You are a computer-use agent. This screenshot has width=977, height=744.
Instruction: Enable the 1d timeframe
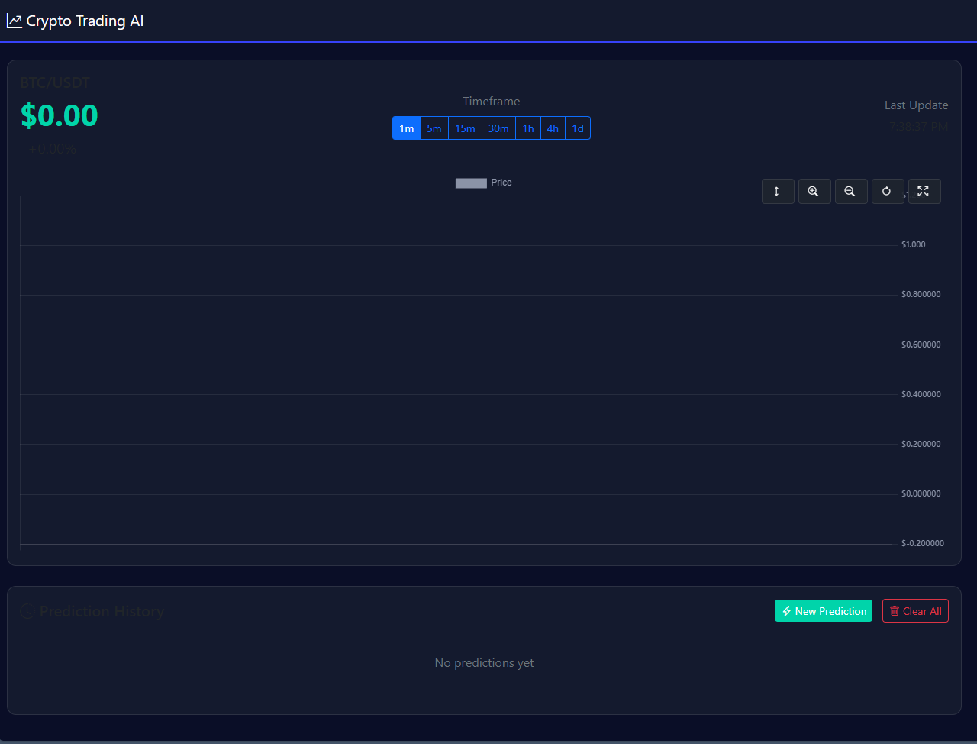coord(577,128)
